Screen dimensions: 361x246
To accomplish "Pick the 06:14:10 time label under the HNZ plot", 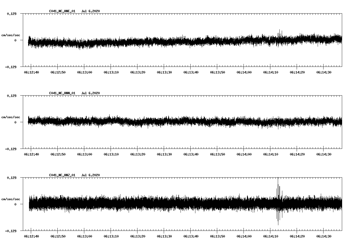I will (x=271, y=236).
